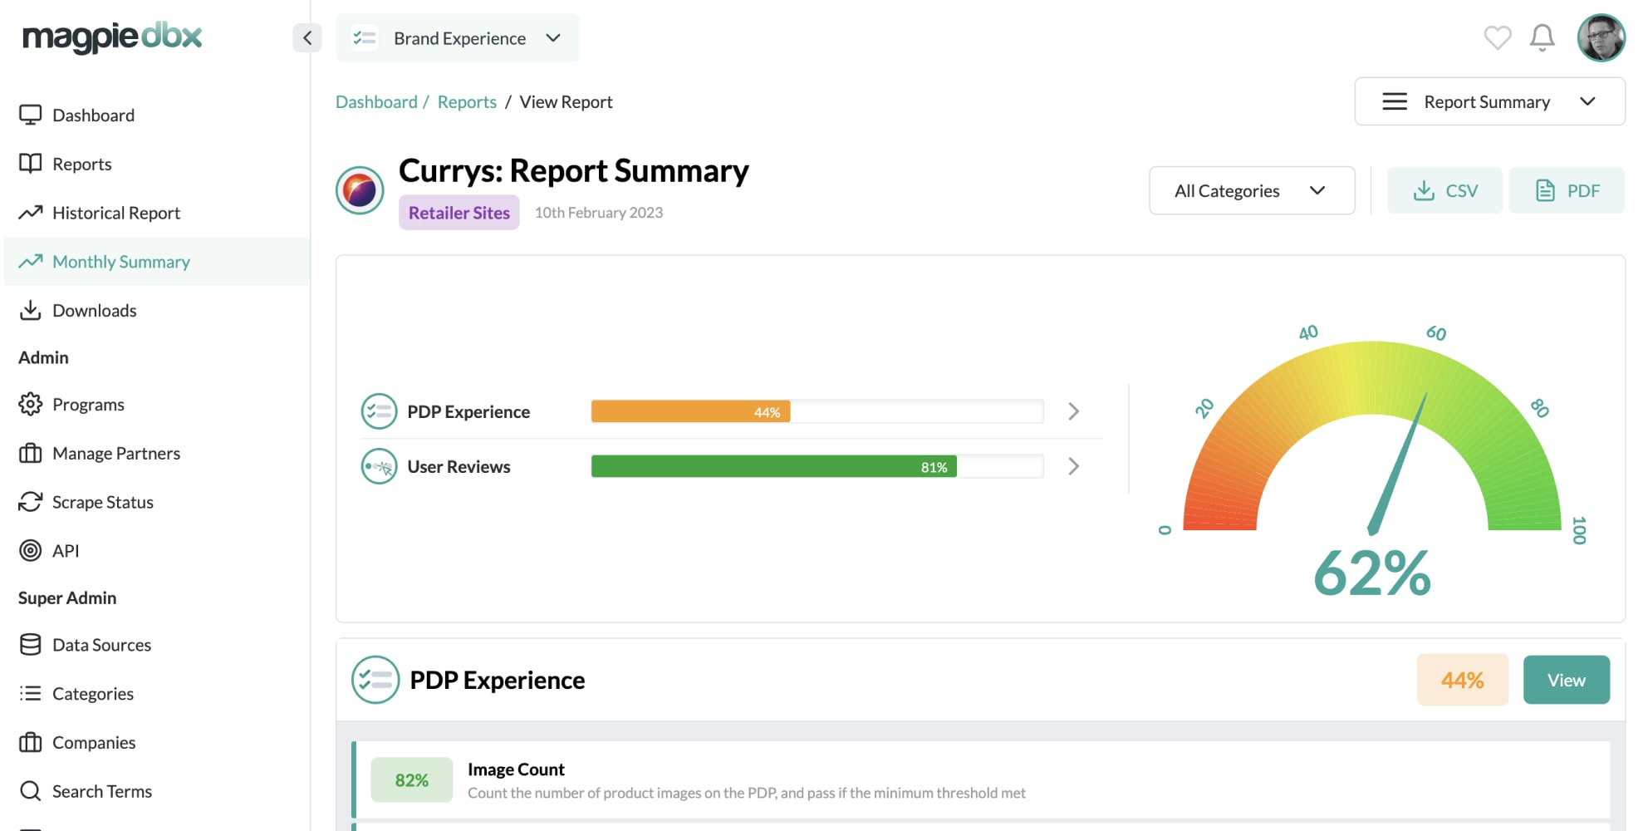Open Search Terms in the sidebar

click(157, 791)
